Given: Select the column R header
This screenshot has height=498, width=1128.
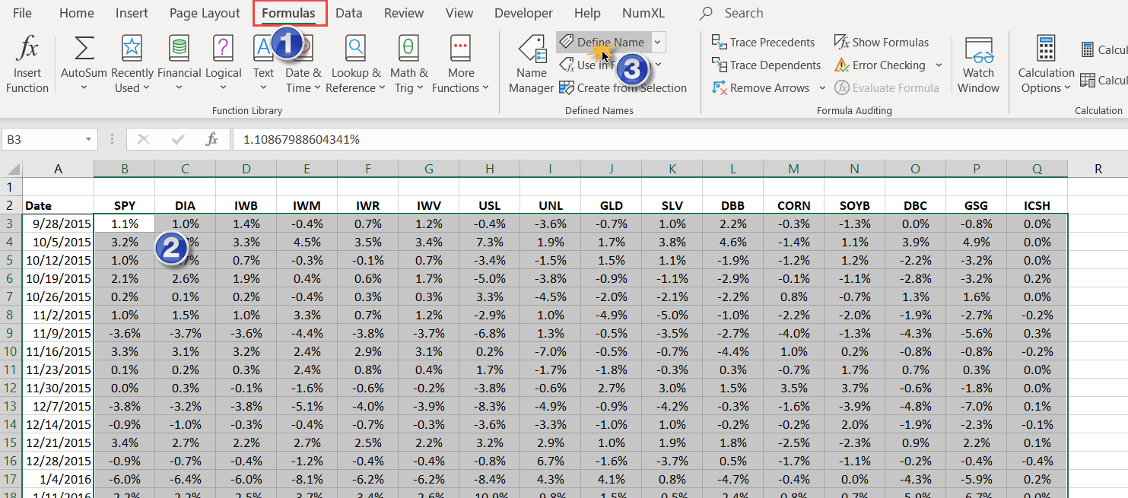Looking at the screenshot, I should click(x=1098, y=169).
